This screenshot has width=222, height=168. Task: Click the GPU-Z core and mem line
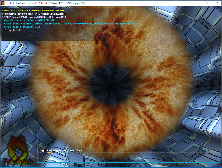[34, 17]
